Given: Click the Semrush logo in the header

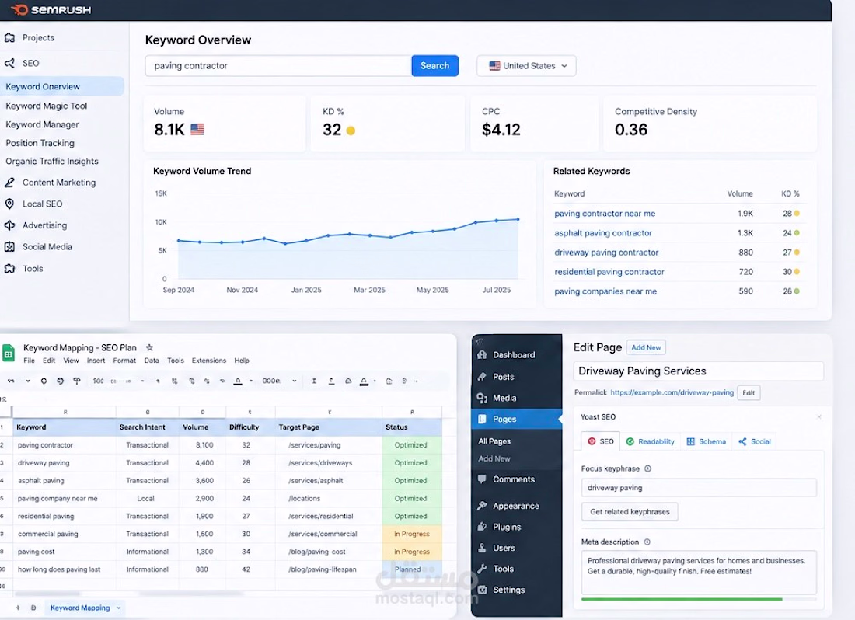Looking at the screenshot, I should coord(51,10).
